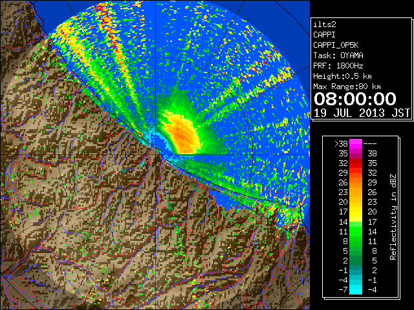Image resolution: width=414 pixels, height=310 pixels.
Task: Click the vertical "Reflectivity in dBZ" legend title
Action: pyautogui.click(x=393, y=217)
